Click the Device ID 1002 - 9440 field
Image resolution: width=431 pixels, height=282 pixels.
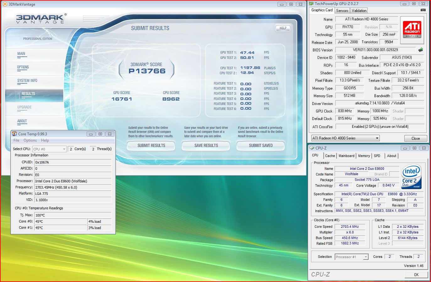[346, 57]
